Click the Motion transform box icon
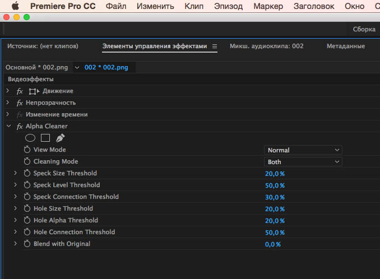Screen dimensions: 380x279 pos(34,91)
